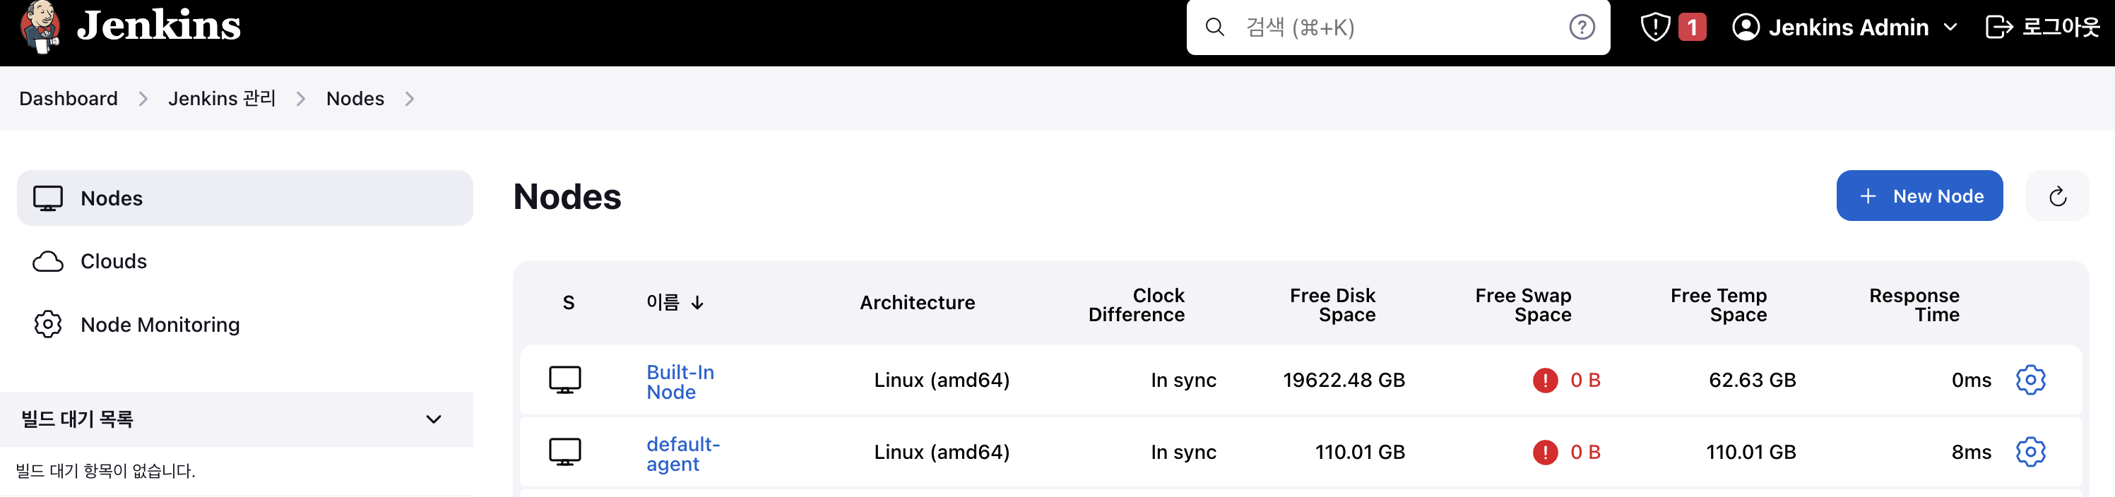Click the 0 B swap value for Built-In Node
Screen dimensions: 2115x497
point(1585,380)
